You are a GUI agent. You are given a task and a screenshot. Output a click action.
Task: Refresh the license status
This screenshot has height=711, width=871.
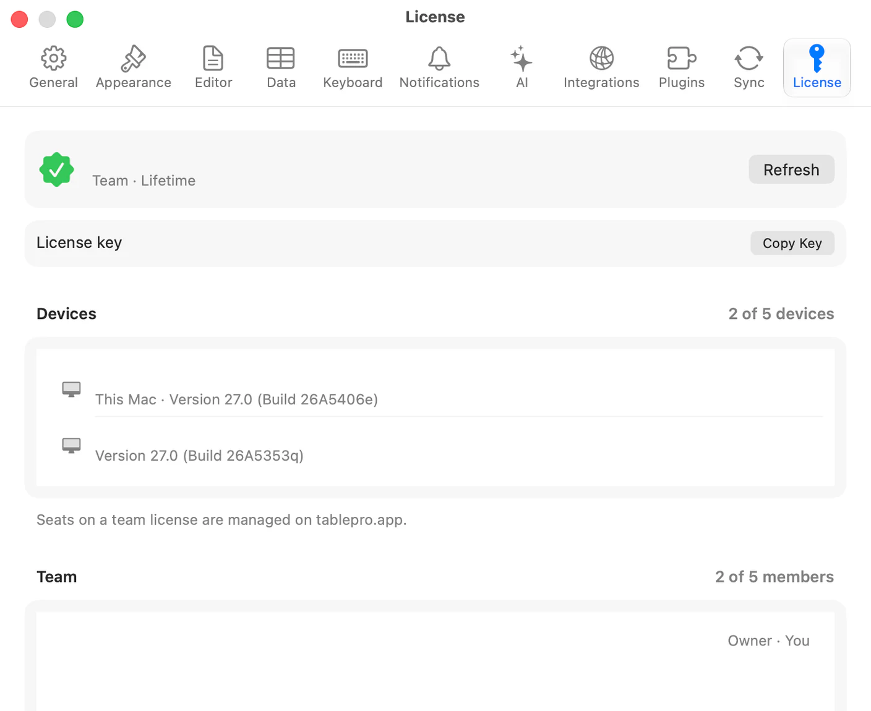(791, 169)
